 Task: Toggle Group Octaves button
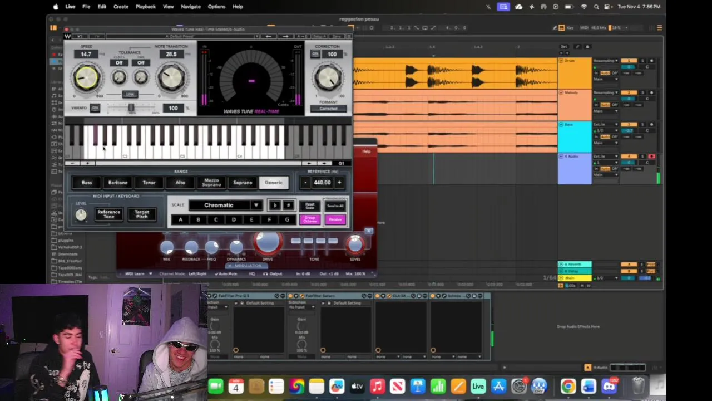point(310,219)
